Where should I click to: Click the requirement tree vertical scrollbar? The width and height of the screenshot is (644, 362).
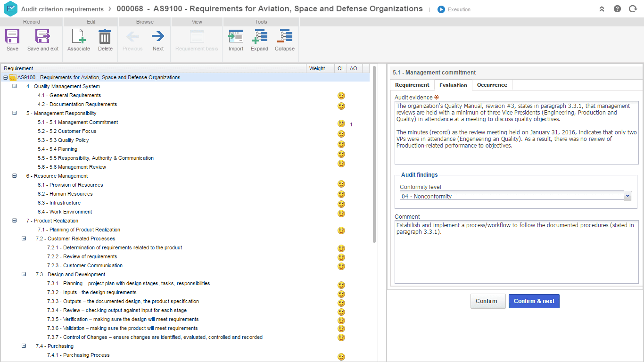tap(374, 154)
